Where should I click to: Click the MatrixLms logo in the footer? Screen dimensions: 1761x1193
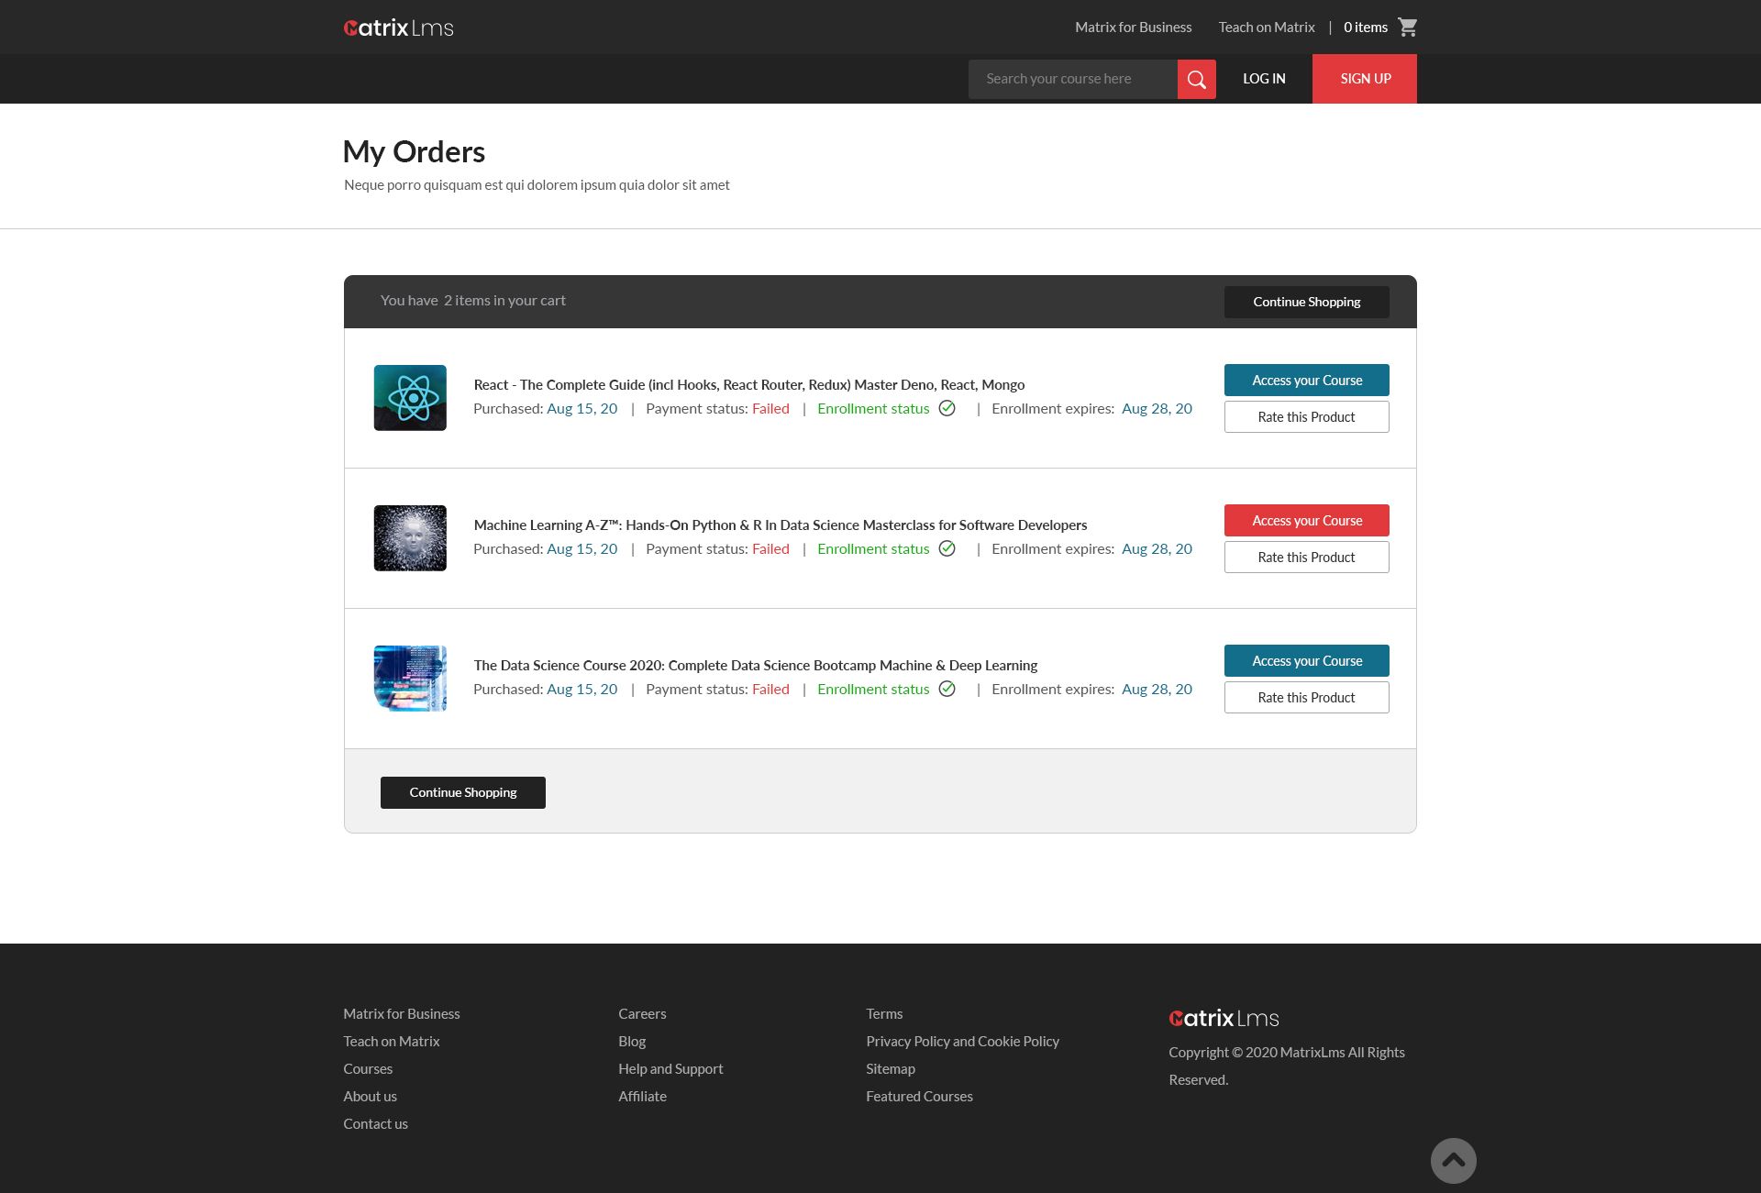[1224, 1018]
